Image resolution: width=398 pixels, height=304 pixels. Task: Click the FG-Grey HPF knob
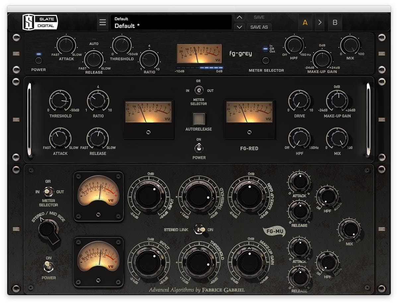[294, 45]
